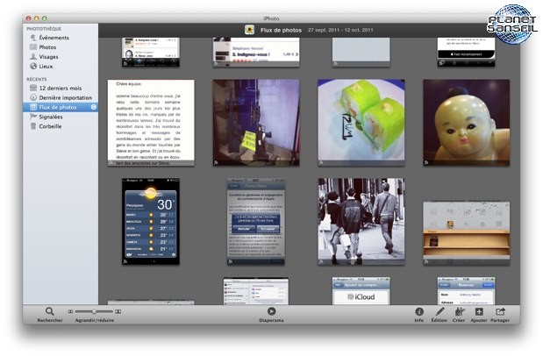Start the Diaporama slideshow
Viewport: 543px width, 356px height.
click(x=272, y=311)
